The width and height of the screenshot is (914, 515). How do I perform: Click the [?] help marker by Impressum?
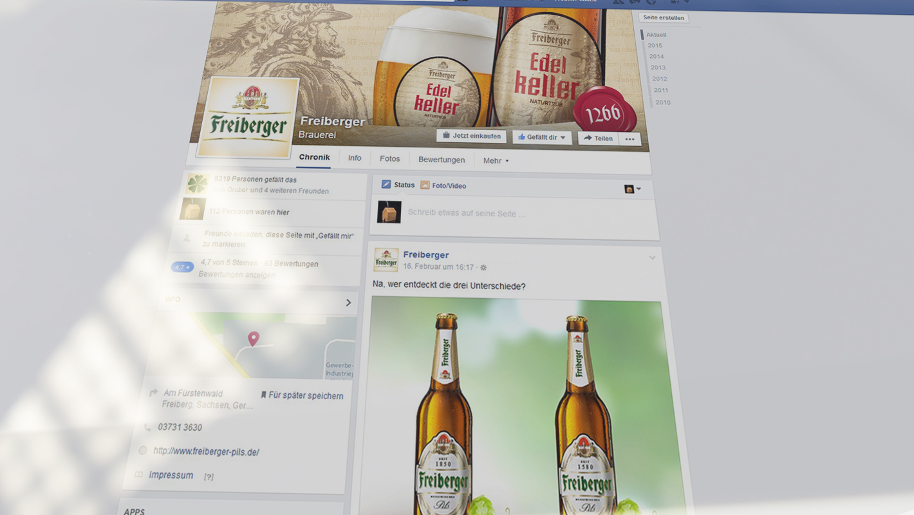tap(209, 477)
